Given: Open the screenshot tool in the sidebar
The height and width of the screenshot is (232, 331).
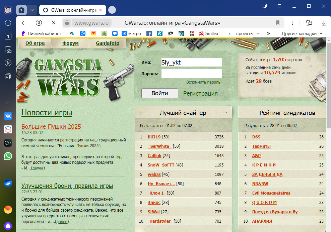Looking at the screenshot, I should pyautogui.click(x=8, y=49).
